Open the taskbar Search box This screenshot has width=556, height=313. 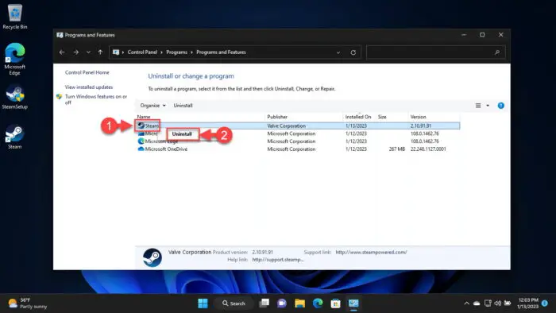coord(234,303)
